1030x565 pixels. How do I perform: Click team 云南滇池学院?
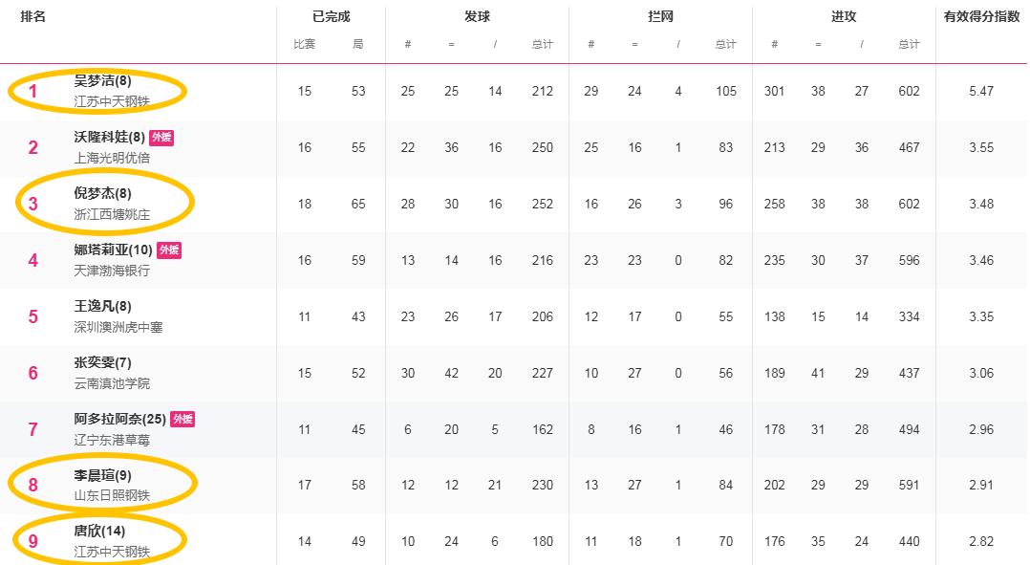[112, 383]
